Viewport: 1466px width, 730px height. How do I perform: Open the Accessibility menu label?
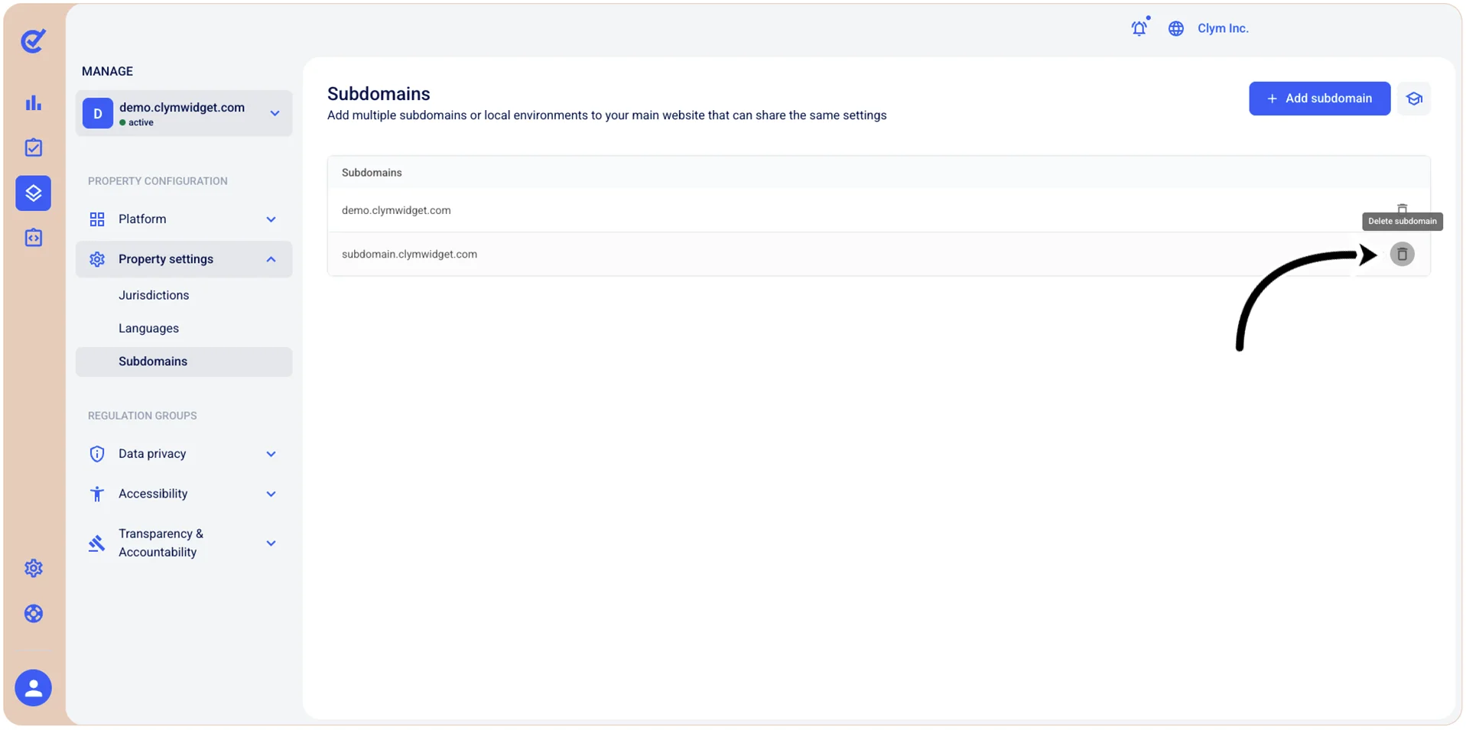click(153, 494)
